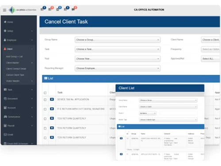221x166 pixels.
Task: Click plus icon on APPLEBY BROTHERS row in Client List
Action: click(121, 154)
